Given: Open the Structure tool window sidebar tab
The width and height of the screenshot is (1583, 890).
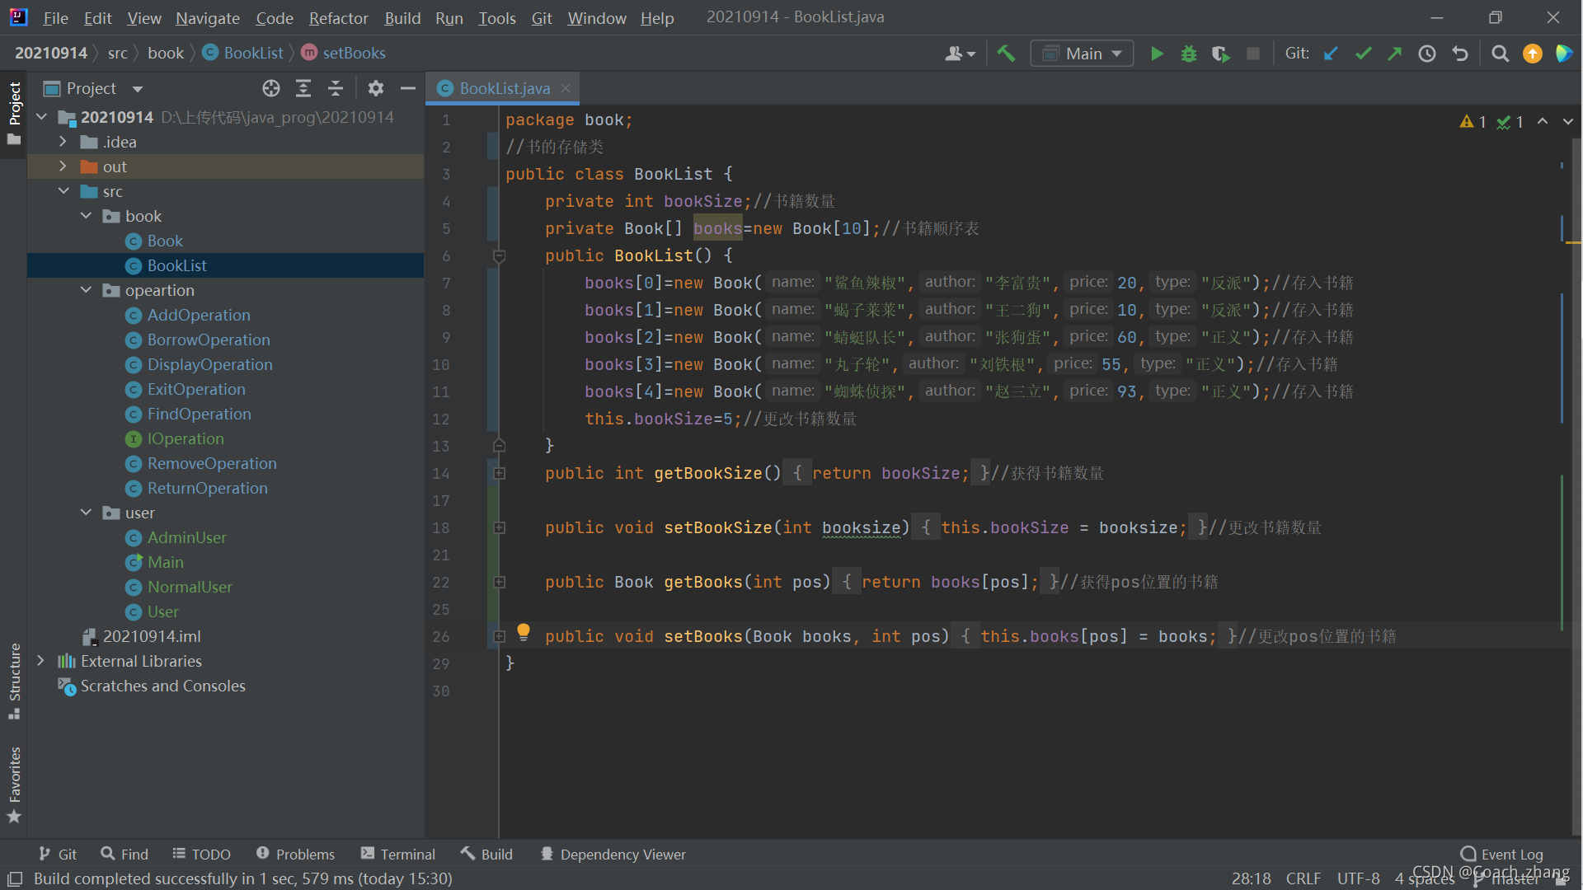Looking at the screenshot, I should [14, 682].
